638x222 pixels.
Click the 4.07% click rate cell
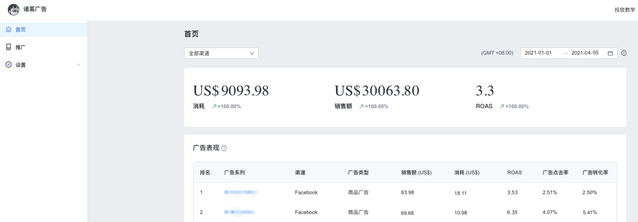(x=550, y=212)
